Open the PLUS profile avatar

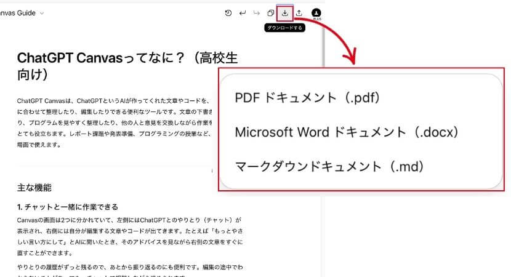point(316,14)
